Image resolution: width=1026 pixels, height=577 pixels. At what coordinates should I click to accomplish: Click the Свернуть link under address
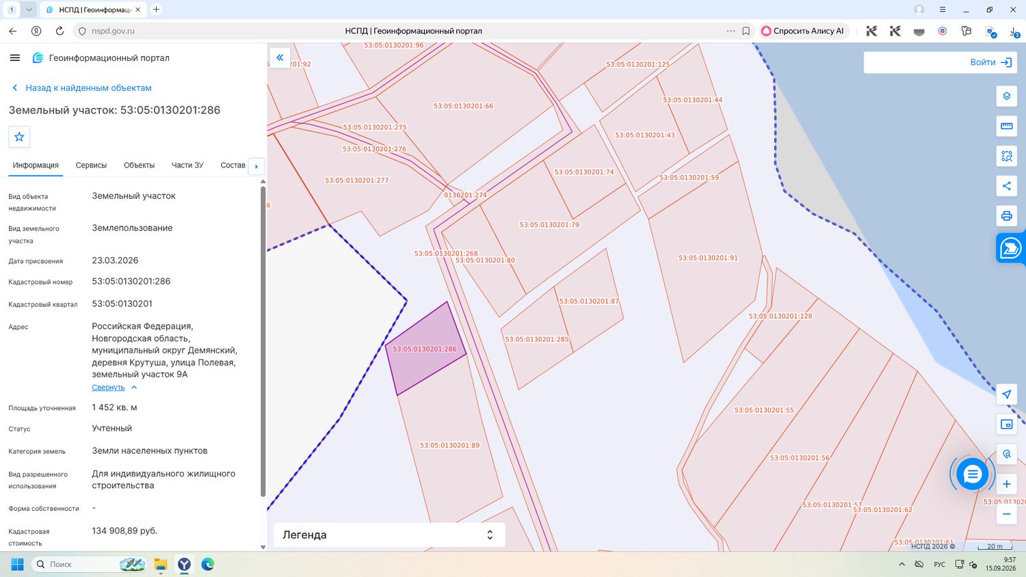pos(108,388)
